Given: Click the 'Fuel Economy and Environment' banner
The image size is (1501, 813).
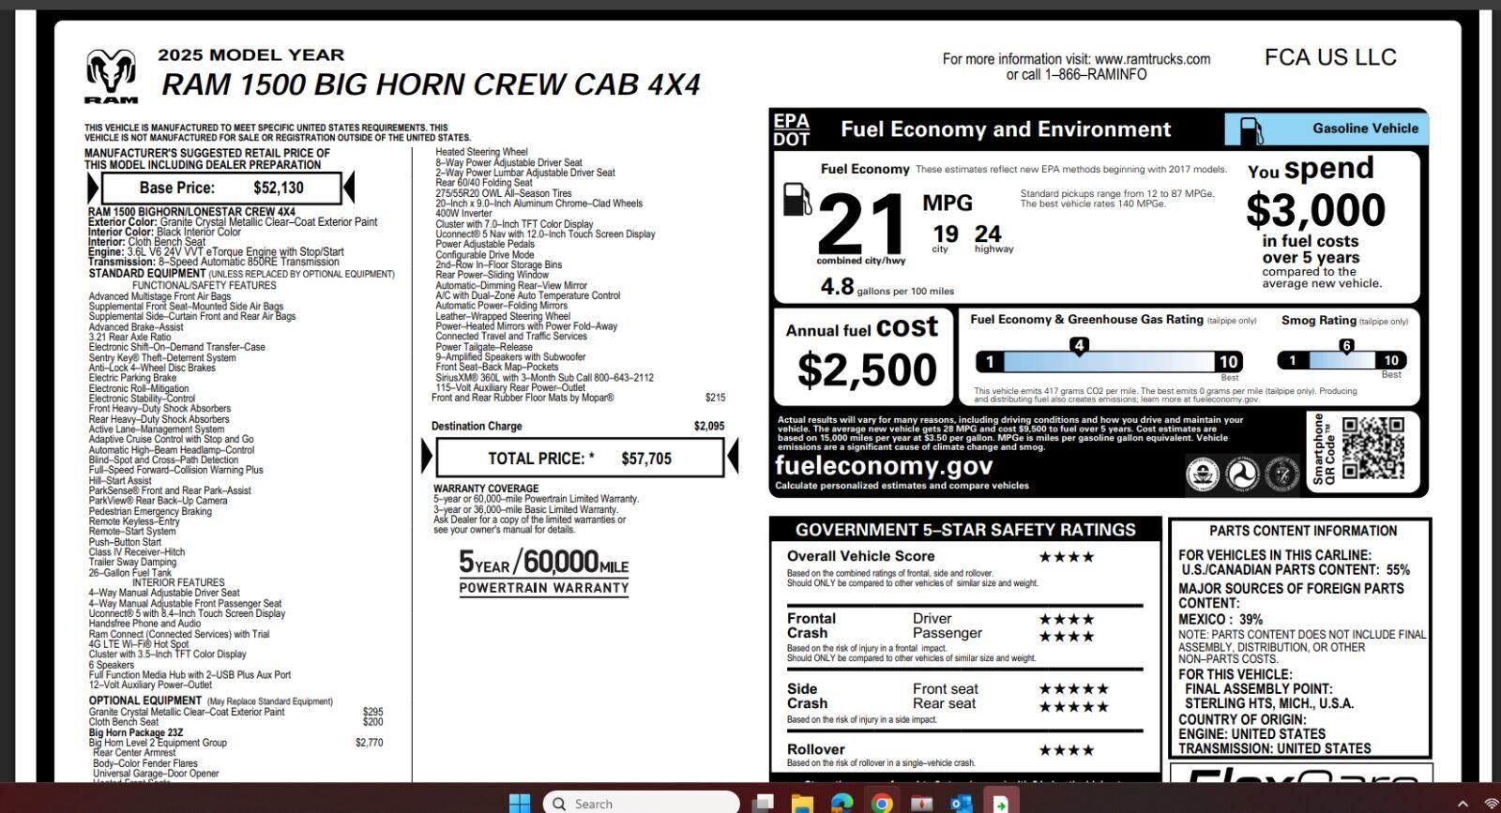Looking at the screenshot, I should coord(1006,129).
